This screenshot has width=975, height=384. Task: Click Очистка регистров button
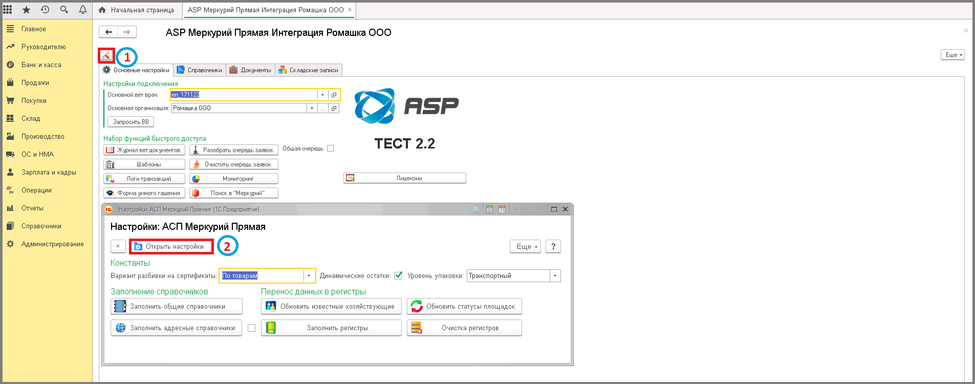pyautogui.click(x=464, y=328)
